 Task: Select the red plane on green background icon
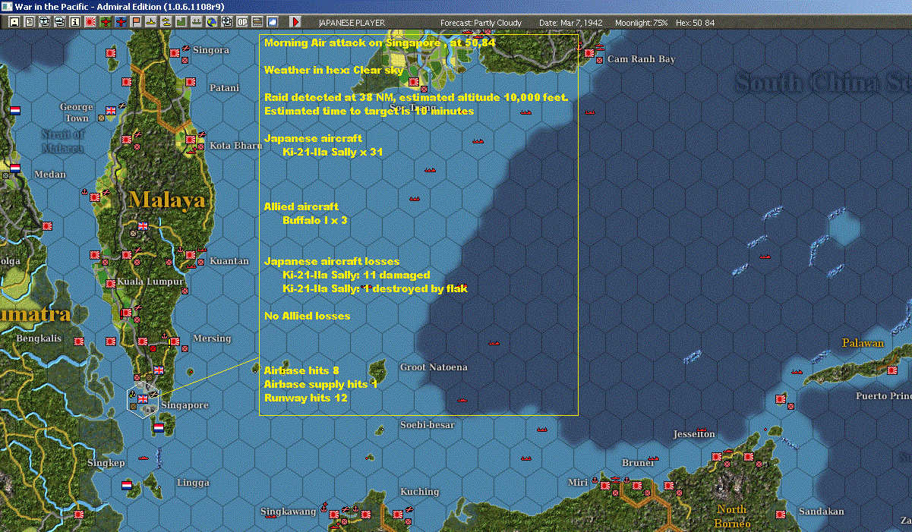pyautogui.click(x=105, y=23)
